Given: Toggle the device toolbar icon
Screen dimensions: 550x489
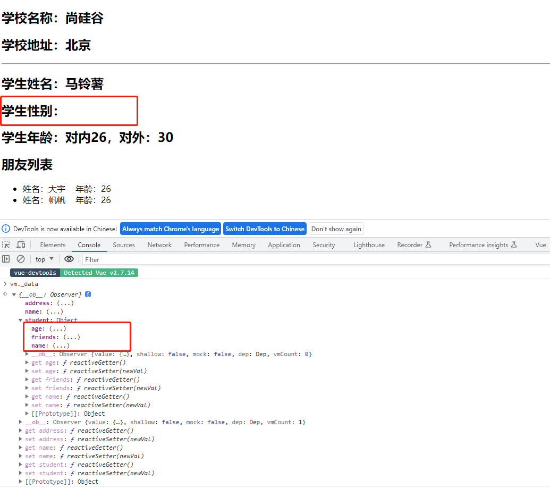Looking at the screenshot, I should pyautogui.click(x=21, y=245).
